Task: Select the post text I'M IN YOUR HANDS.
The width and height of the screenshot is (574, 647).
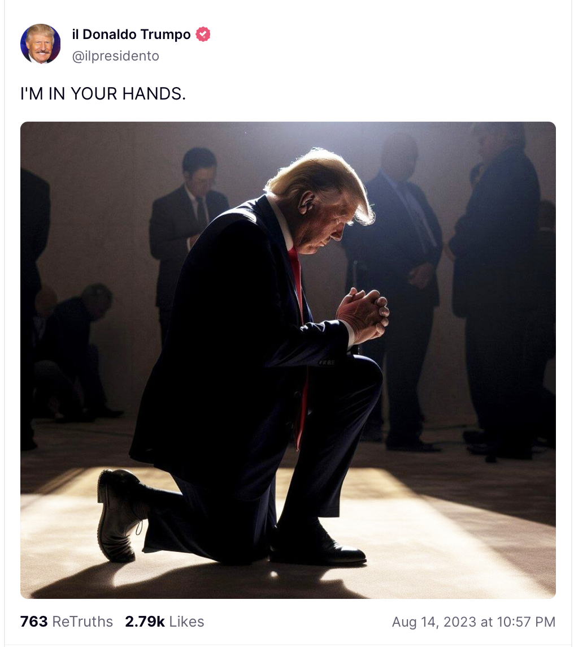Action: pyautogui.click(x=103, y=94)
